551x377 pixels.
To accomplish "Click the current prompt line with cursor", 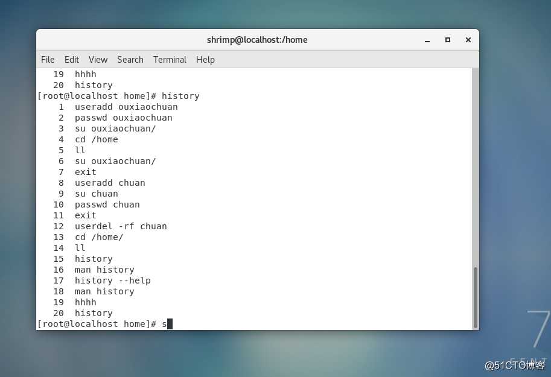I will [x=105, y=324].
